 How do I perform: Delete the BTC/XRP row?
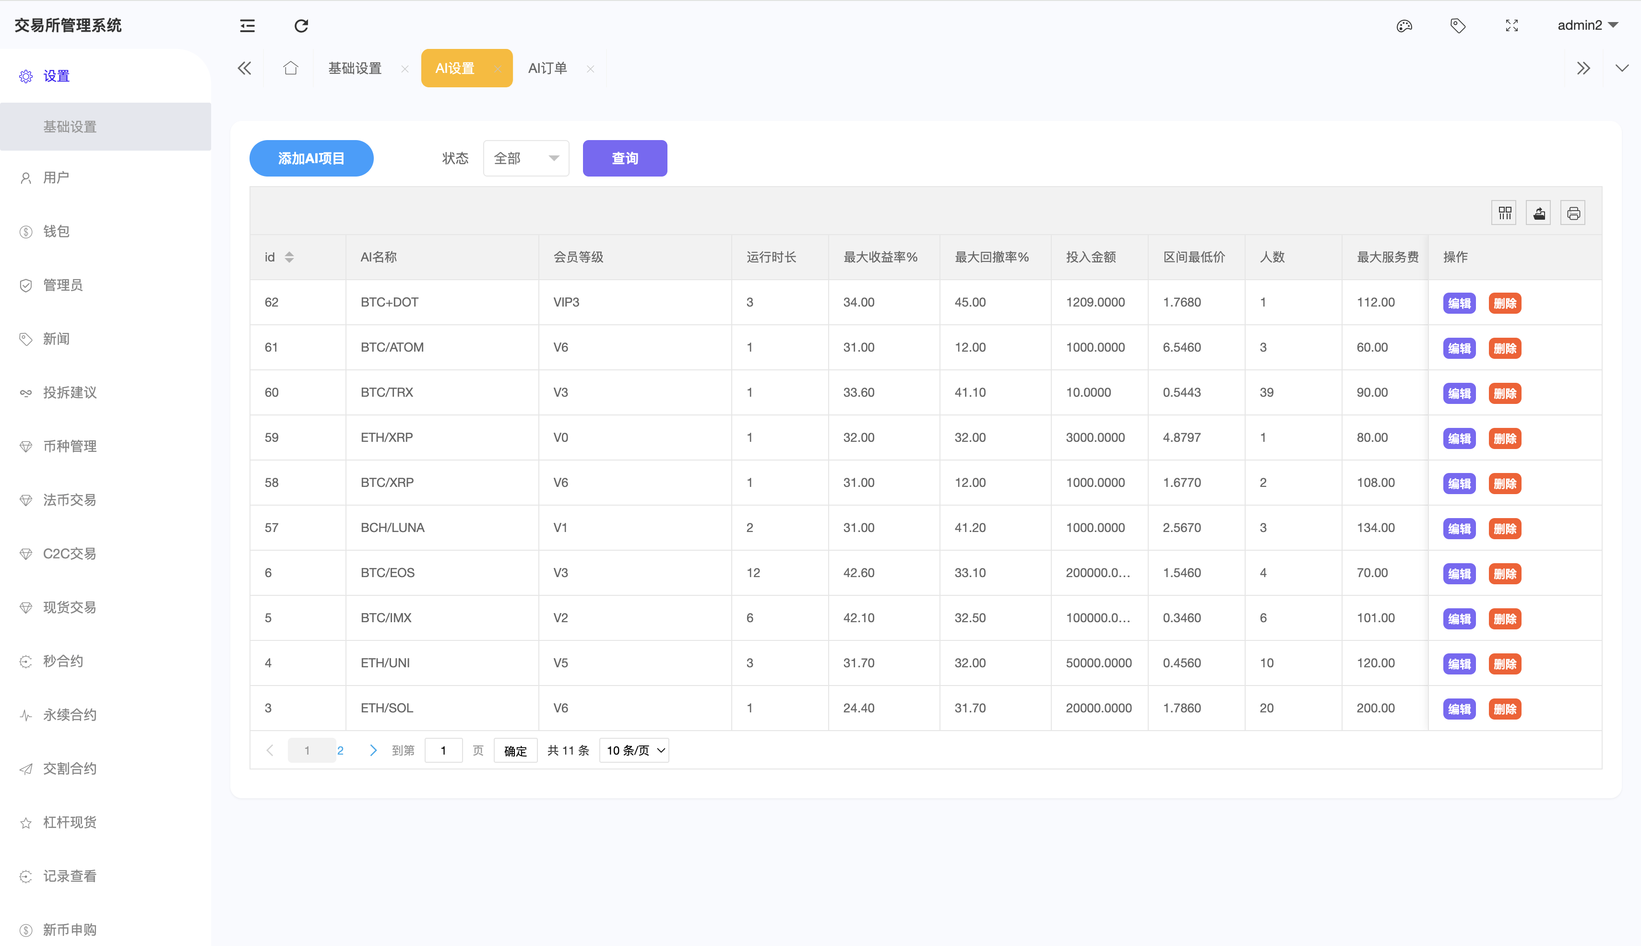click(1505, 484)
